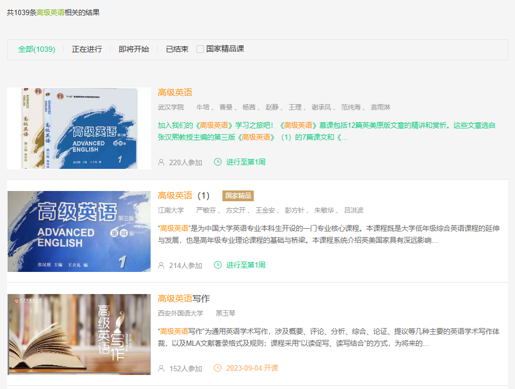This screenshot has height=389, width=515.
Task: Select the 全部(1039) filter tab
Action: pyautogui.click(x=37, y=49)
